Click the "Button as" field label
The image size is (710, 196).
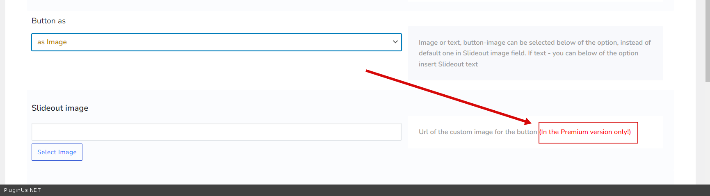point(48,21)
